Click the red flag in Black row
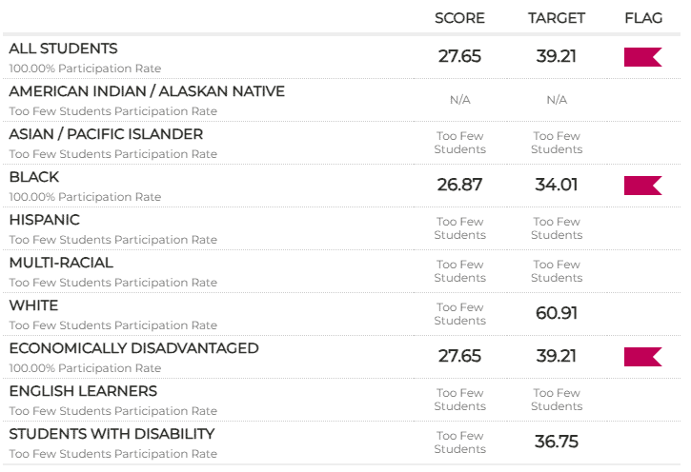691x472 pixels. pos(642,186)
